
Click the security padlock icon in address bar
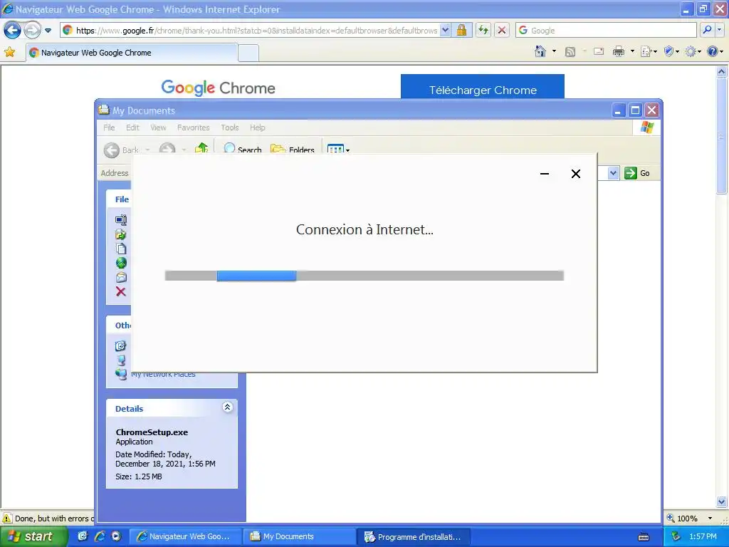tap(461, 30)
